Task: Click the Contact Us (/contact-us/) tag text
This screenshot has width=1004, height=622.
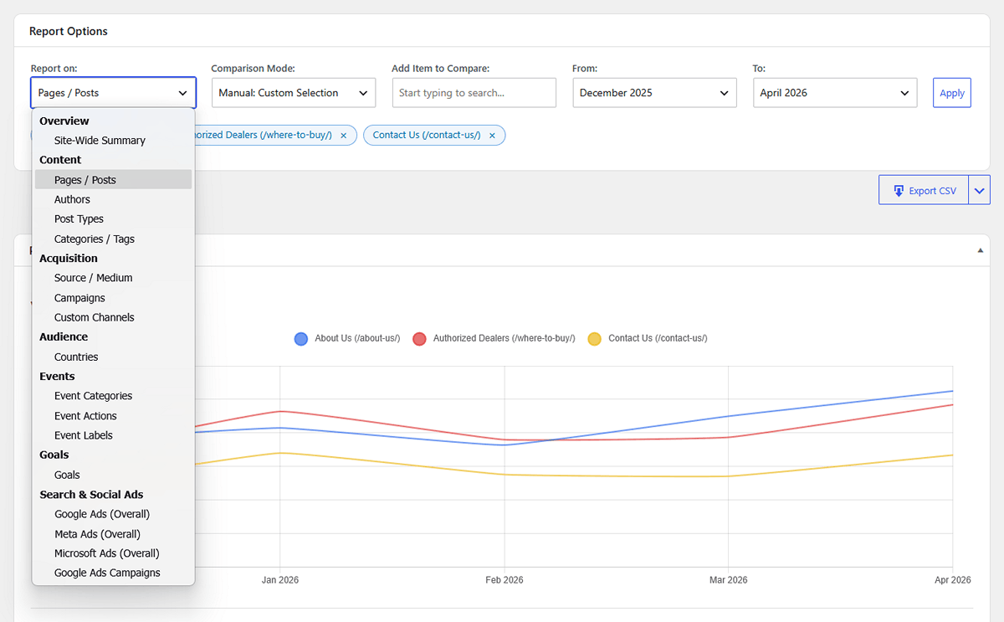Action: click(x=427, y=135)
